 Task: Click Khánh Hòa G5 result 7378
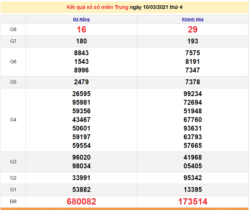(x=193, y=82)
